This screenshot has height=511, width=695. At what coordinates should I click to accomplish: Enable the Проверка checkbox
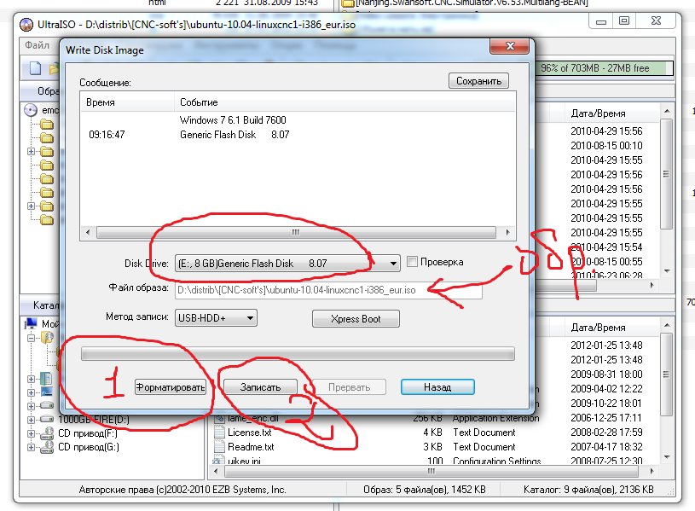(x=412, y=262)
